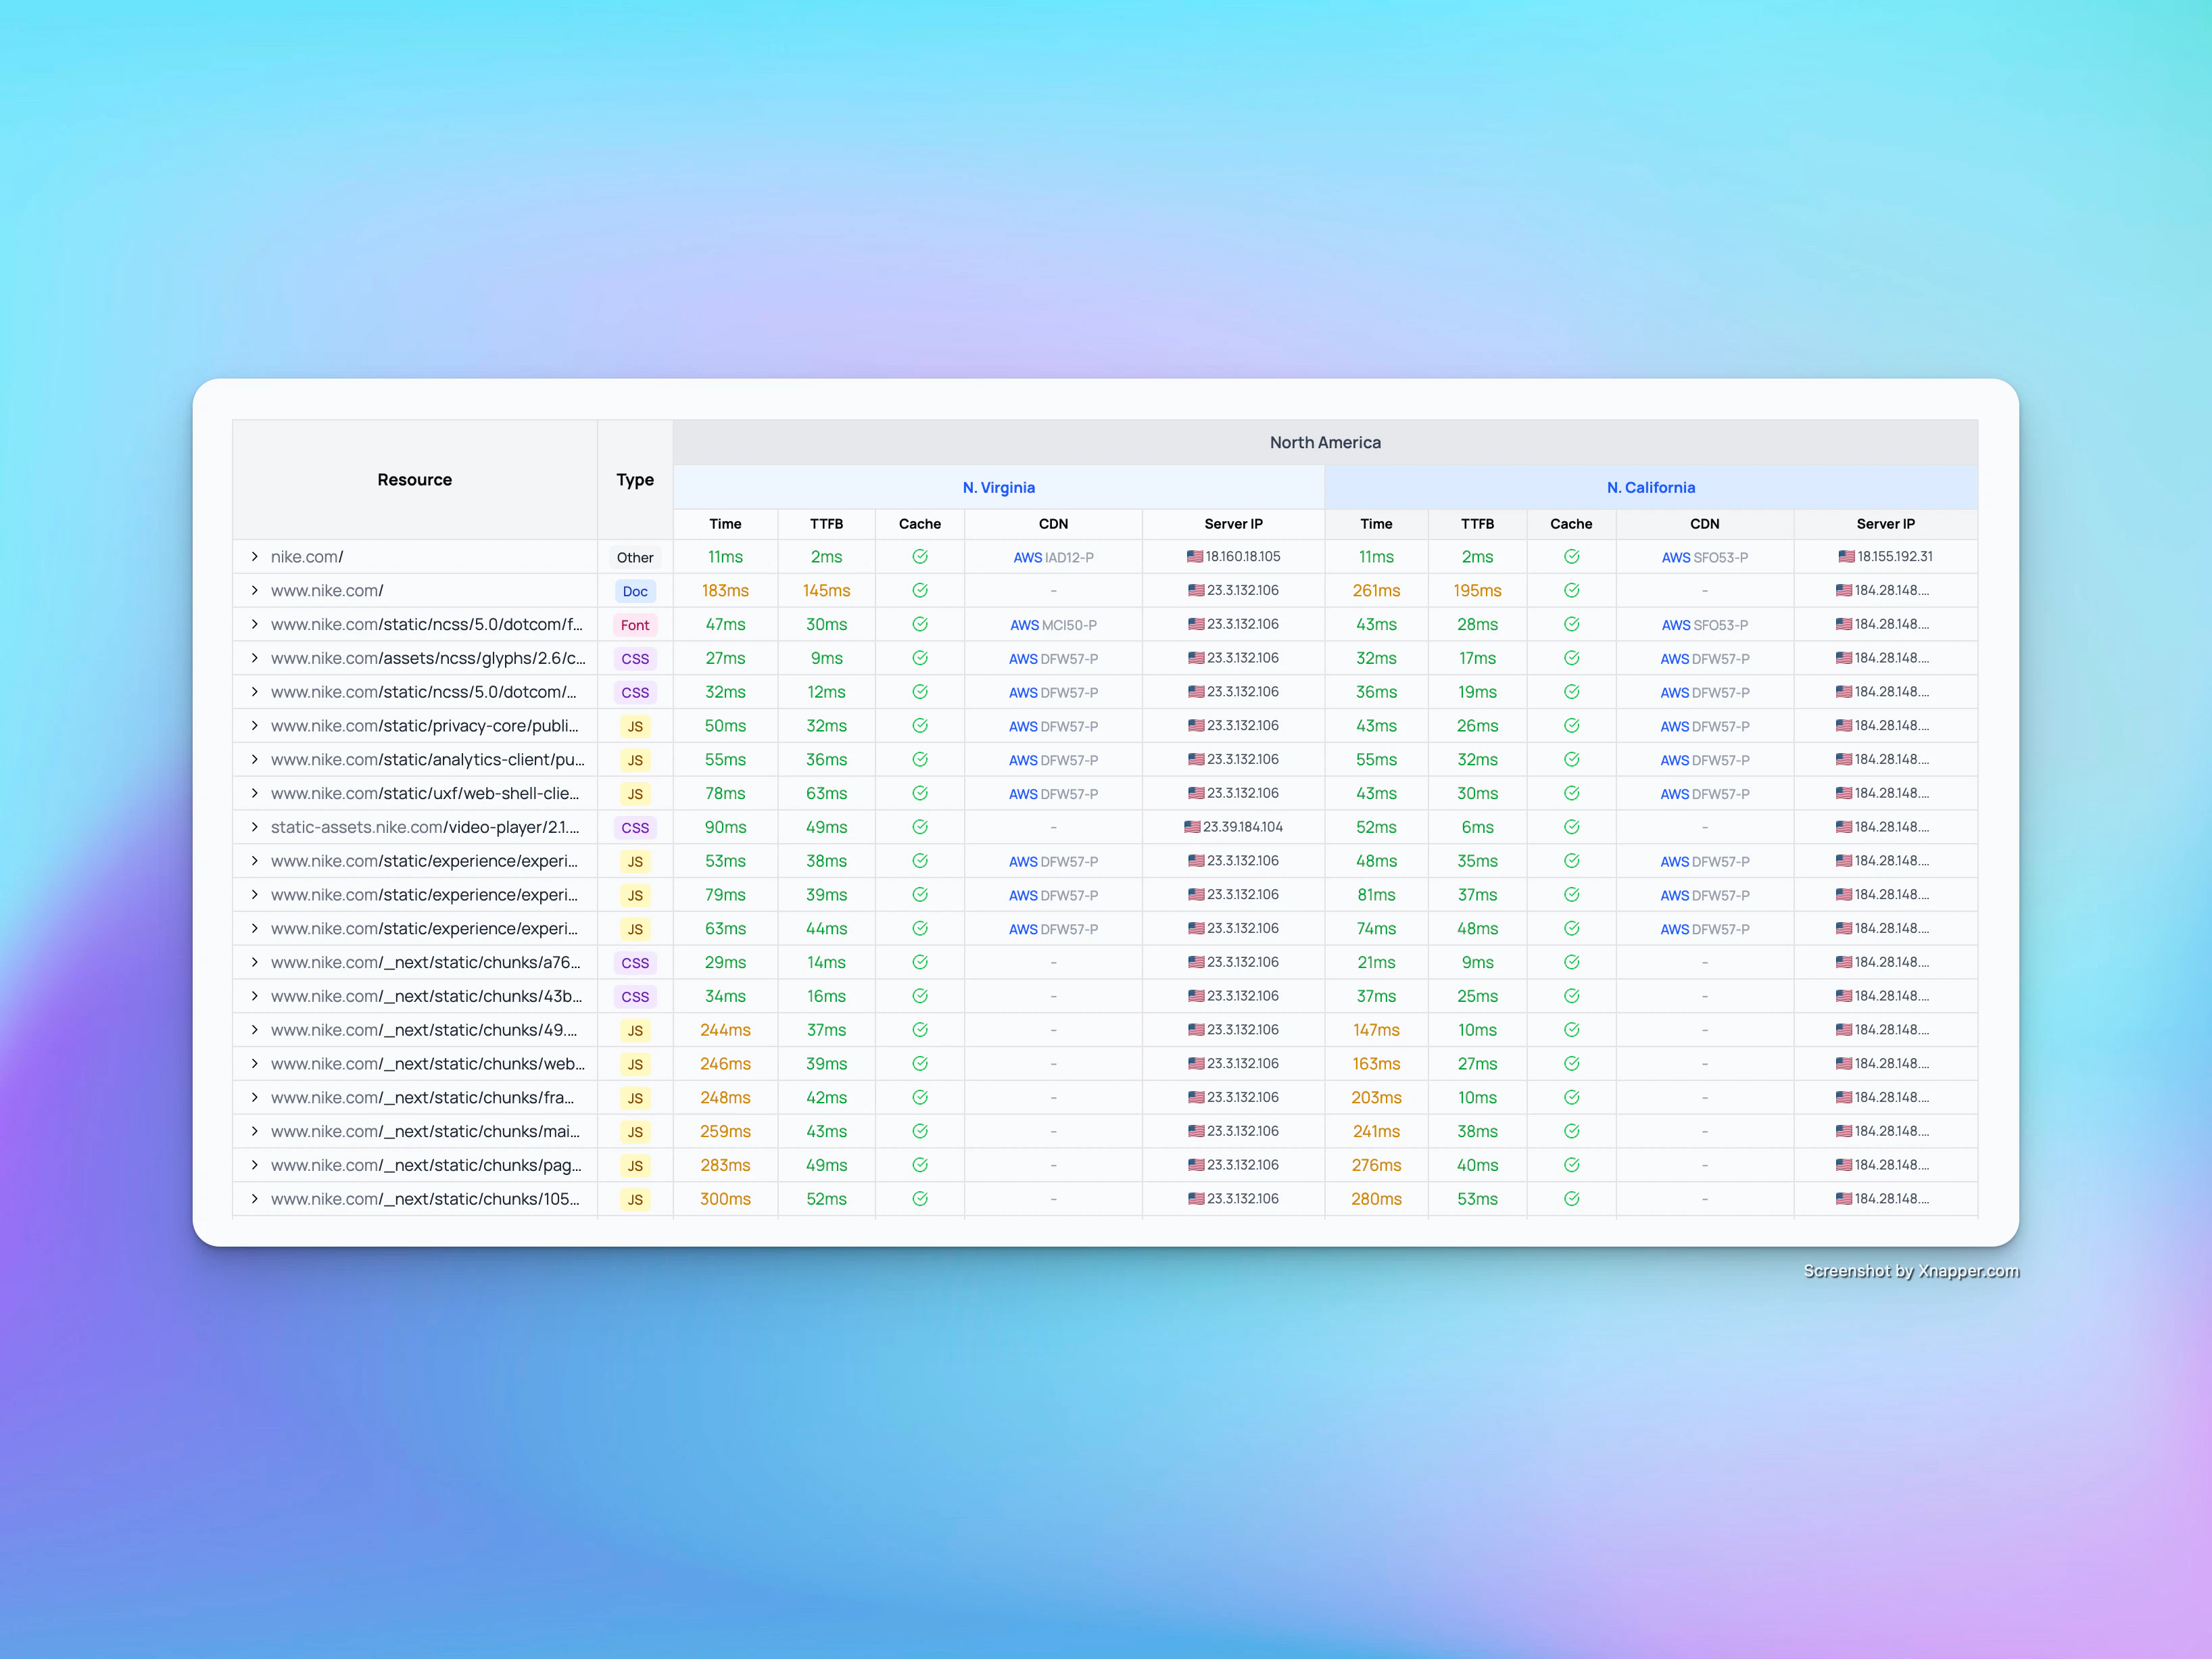
Task: Expand the nike.com/ resource row
Action: (x=255, y=557)
